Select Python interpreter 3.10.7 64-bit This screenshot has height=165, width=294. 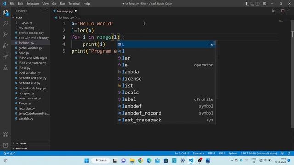pos(259,153)
